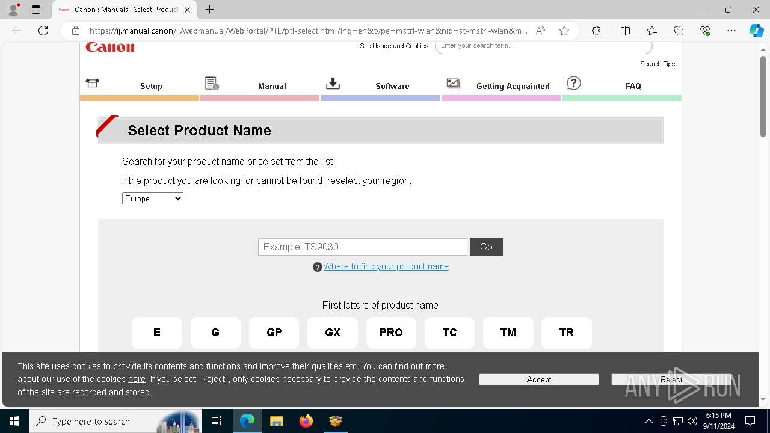This screenshot has width=770, height=433.
Task: Open a new browser tab
Action: coord(209,10)
